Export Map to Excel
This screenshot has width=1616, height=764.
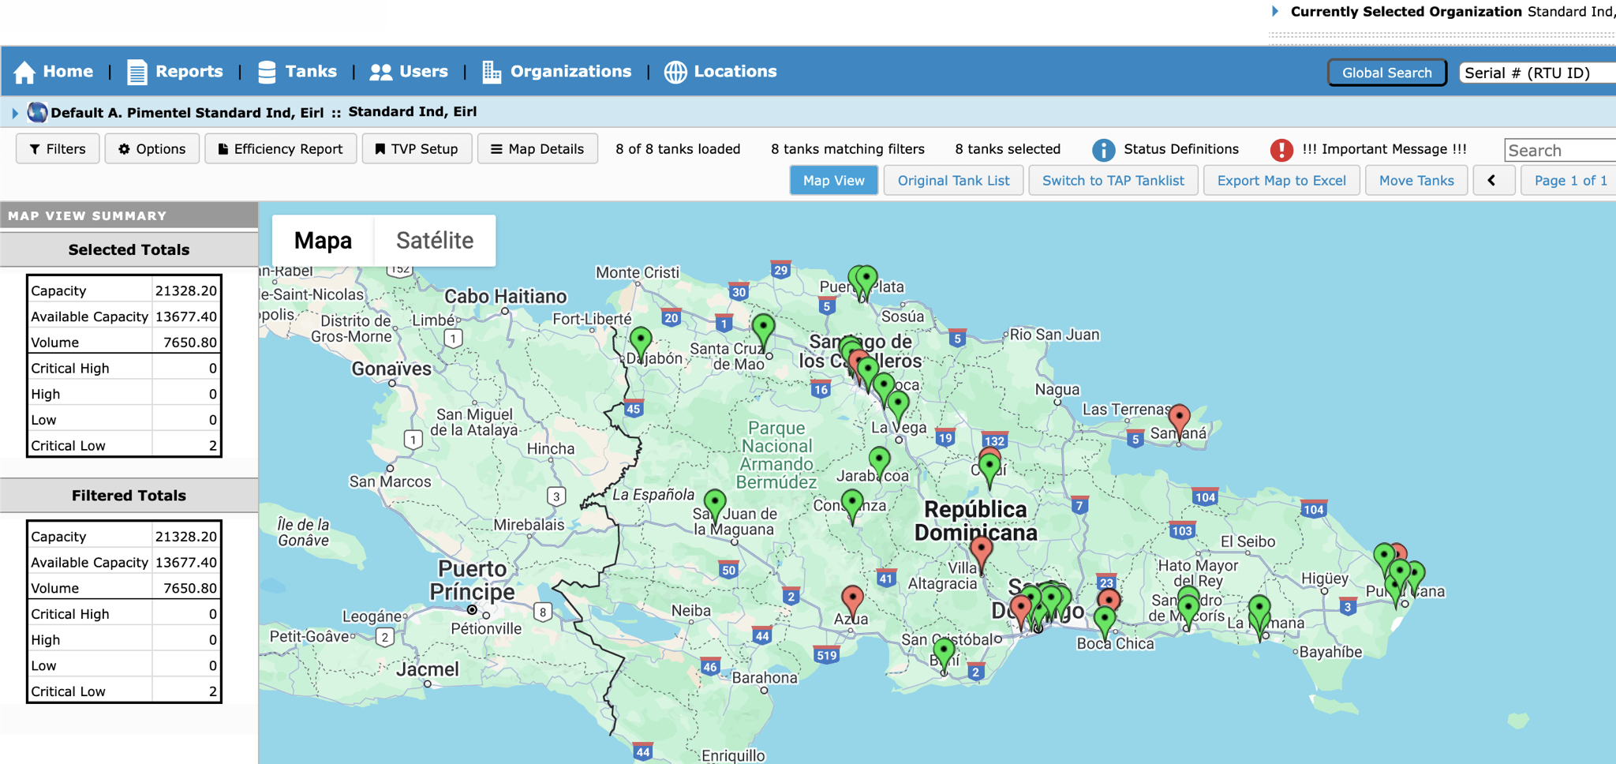coord(1281,181)
